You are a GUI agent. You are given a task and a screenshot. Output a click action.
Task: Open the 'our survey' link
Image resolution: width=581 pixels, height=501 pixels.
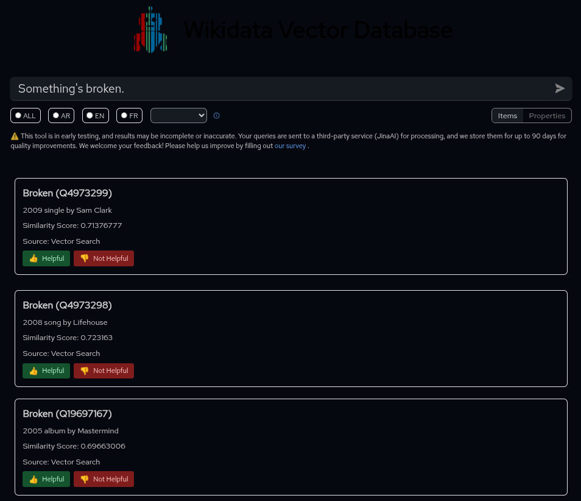pos(290,146)
